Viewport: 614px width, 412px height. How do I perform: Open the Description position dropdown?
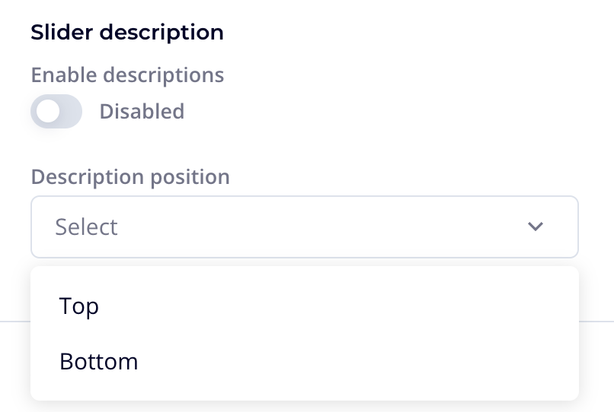pos(304,227)
